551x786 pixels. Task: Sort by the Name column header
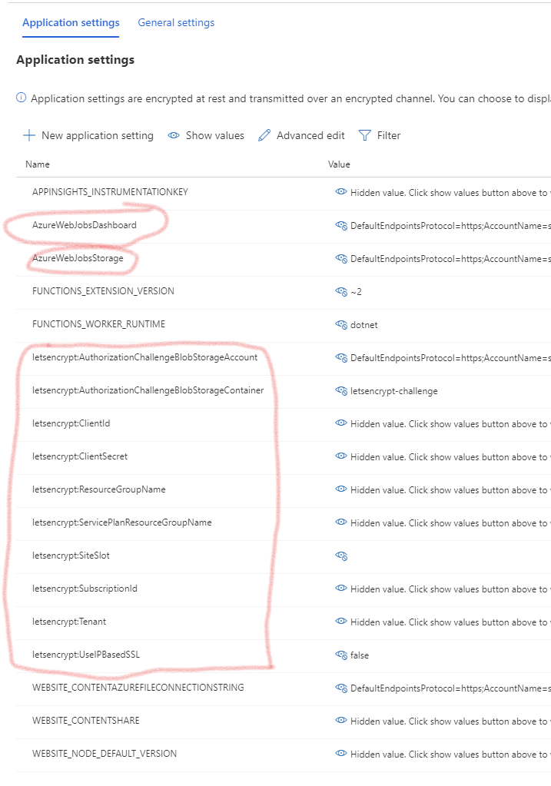(x=37, y=164)
